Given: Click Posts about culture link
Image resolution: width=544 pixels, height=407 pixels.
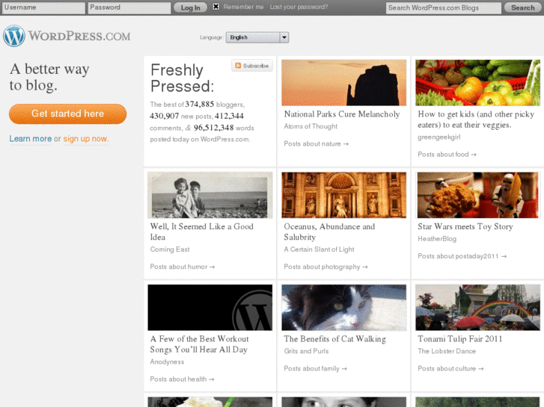Looking at the screenshot, I should click(x=450, y=369).
